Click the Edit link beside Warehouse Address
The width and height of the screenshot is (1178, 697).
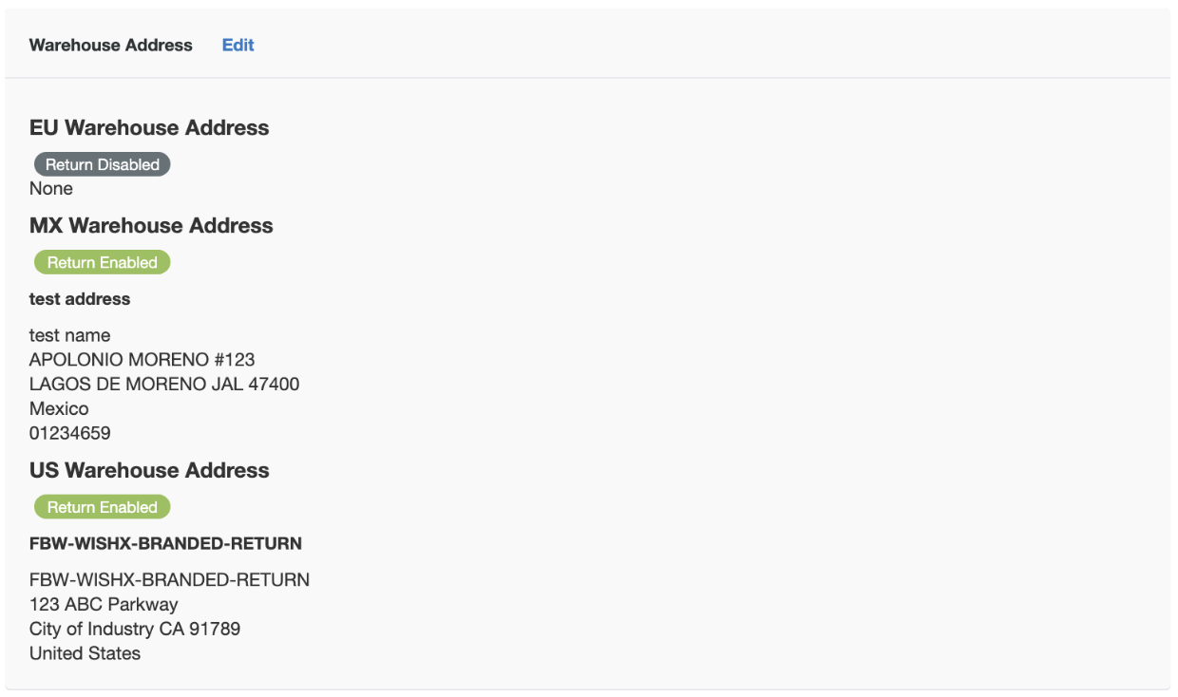(x=237, y=46)
